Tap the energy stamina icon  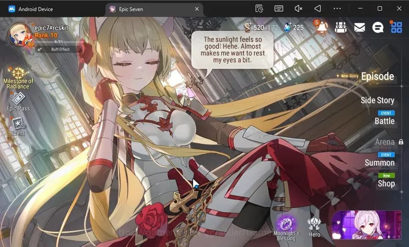248,27
